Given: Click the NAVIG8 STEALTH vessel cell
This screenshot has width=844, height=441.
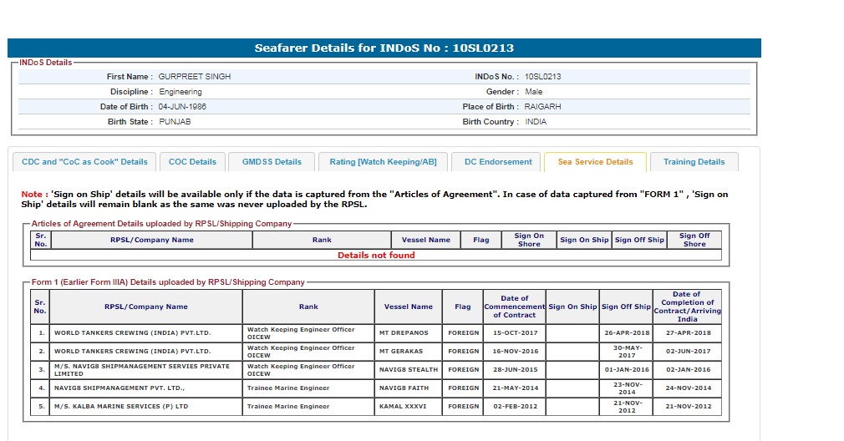Looking at the screenshot, I should (408, 369).
